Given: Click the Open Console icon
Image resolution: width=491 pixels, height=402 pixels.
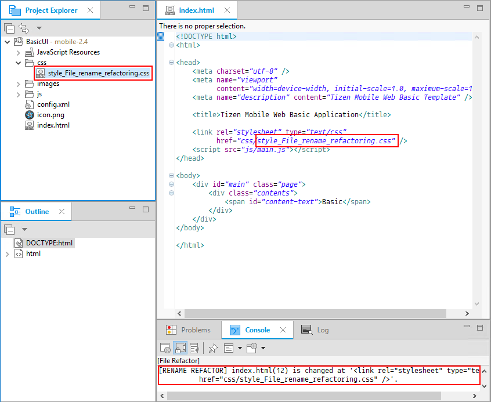Looking at the screenshot, I should [251, 348].
